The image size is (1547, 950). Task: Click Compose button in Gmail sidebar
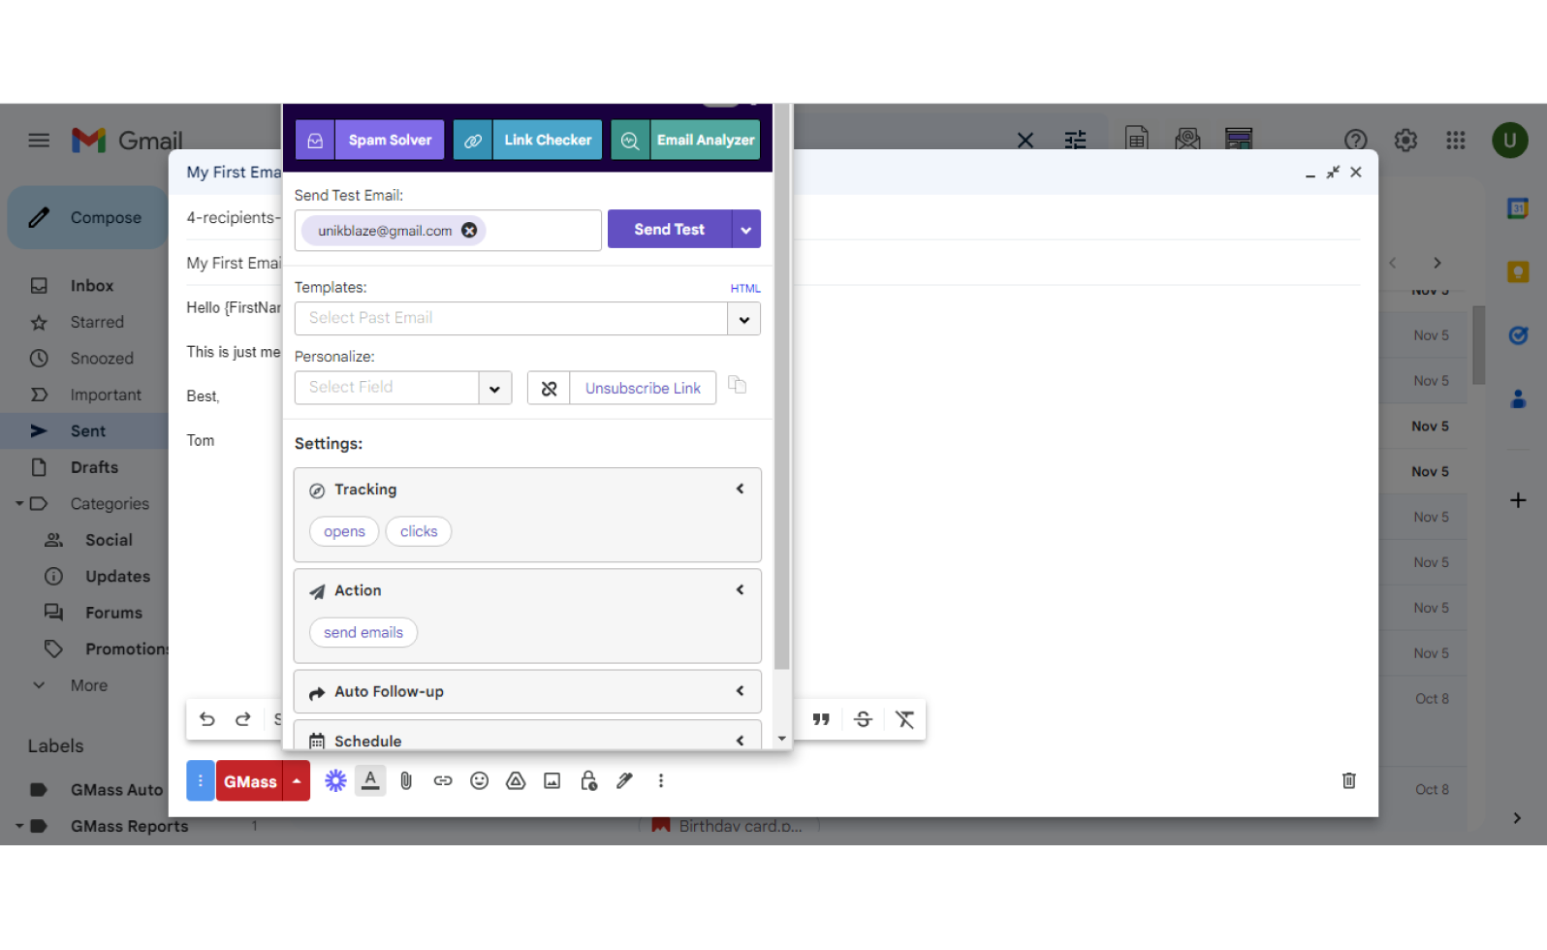click(x=87, y=218)
